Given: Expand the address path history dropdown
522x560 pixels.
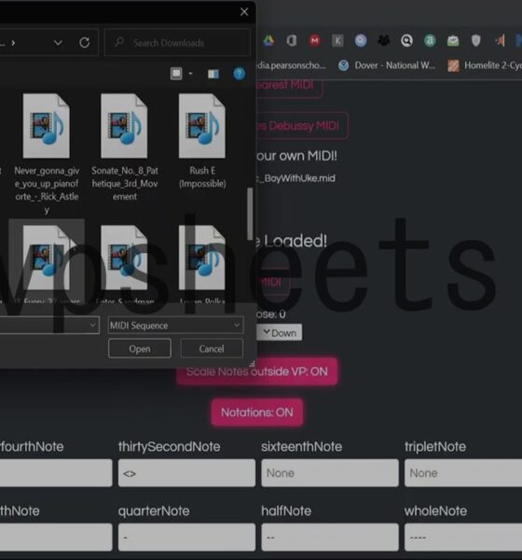Looking at the screenshot, I should click(58, 43).
